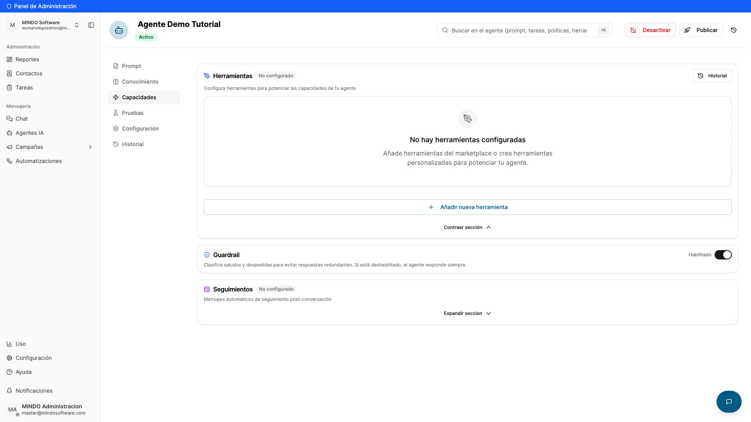Focus the Buscar en el agente search field
Viewport: 751px width, 422px height.
(525, 30)
